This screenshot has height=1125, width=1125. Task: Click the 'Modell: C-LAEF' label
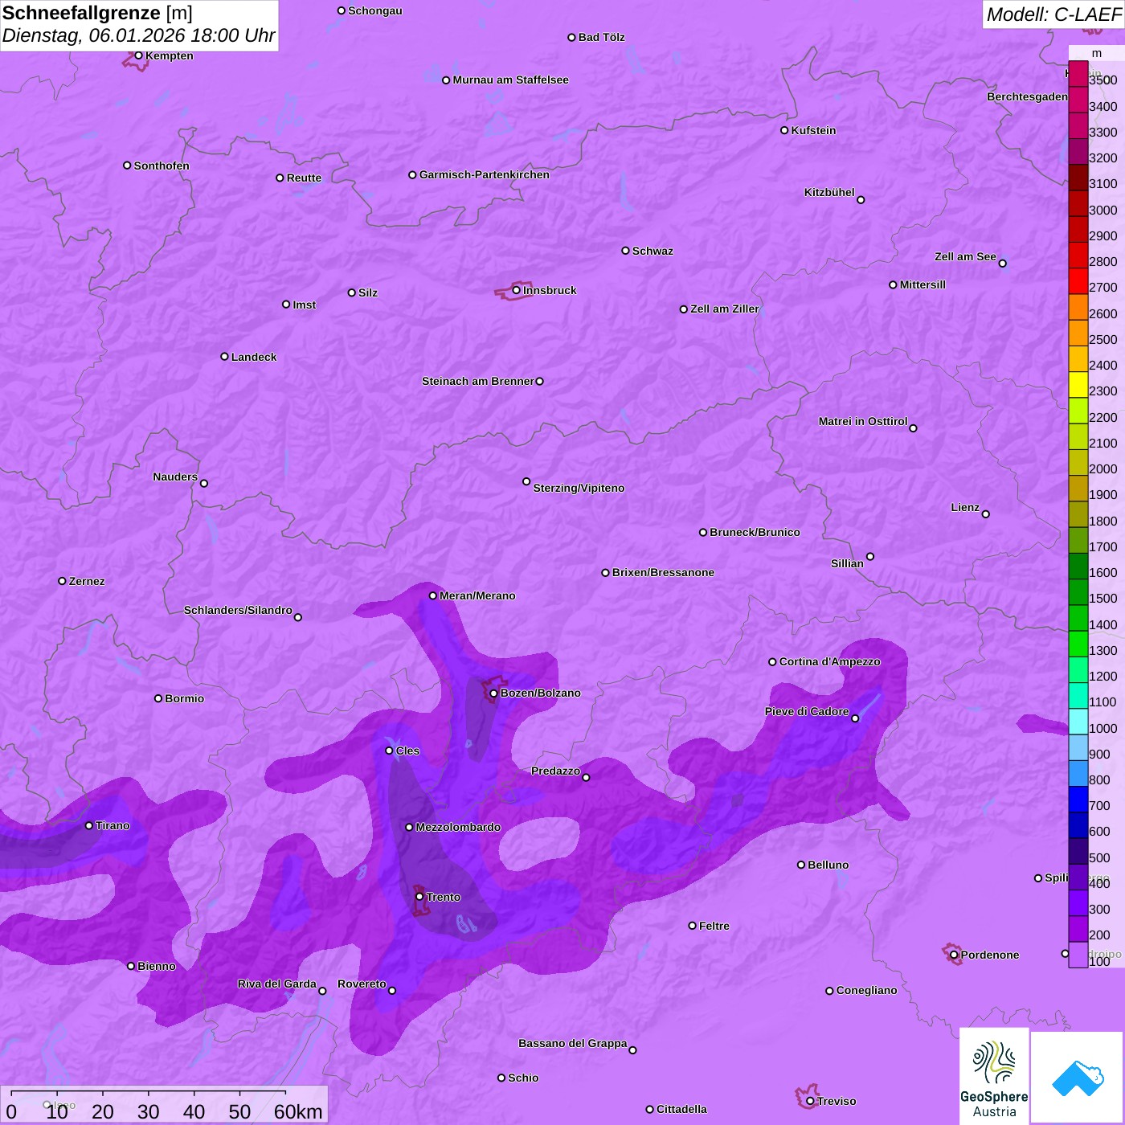(x=1053, y=14)
